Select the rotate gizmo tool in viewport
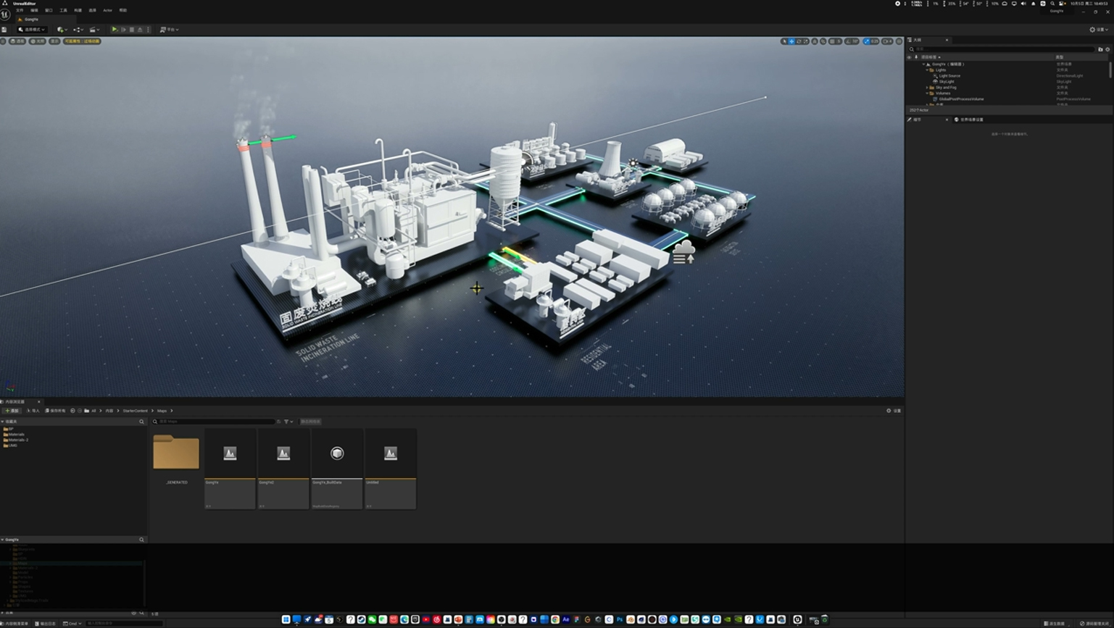This screenshot has width=1114, height=628. coord(799,41)
